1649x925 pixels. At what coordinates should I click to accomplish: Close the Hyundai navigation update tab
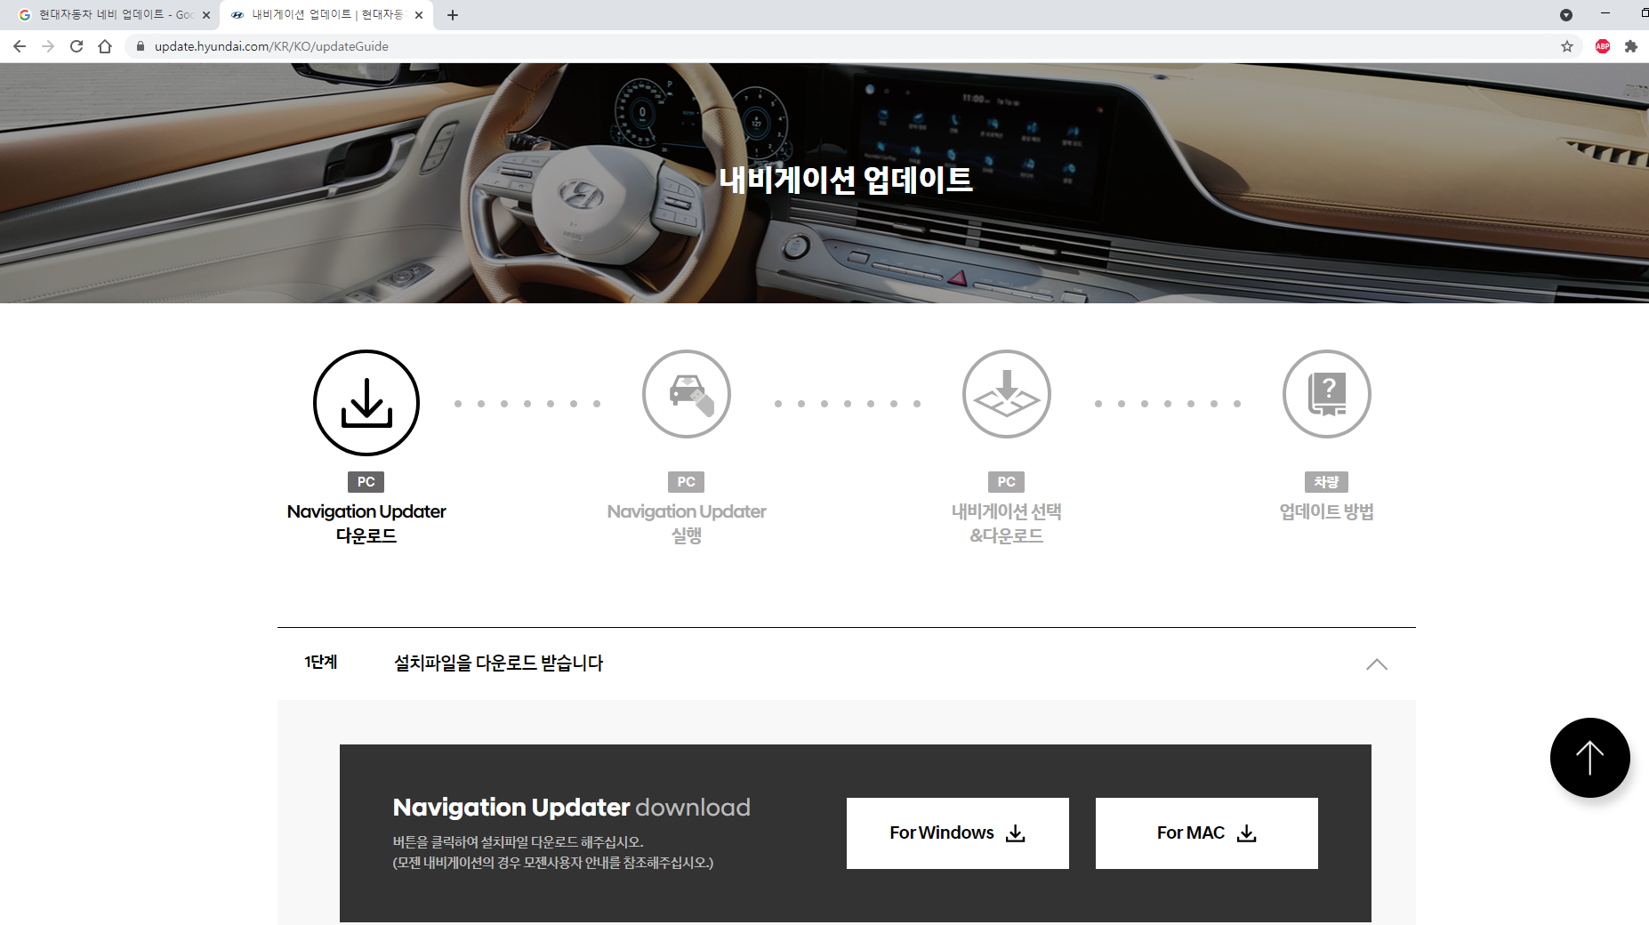419,15
